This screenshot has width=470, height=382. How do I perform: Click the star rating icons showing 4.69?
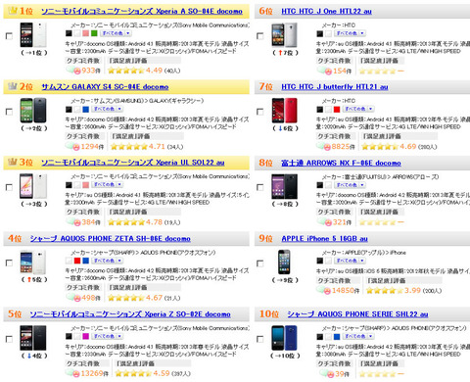point(380,147)
